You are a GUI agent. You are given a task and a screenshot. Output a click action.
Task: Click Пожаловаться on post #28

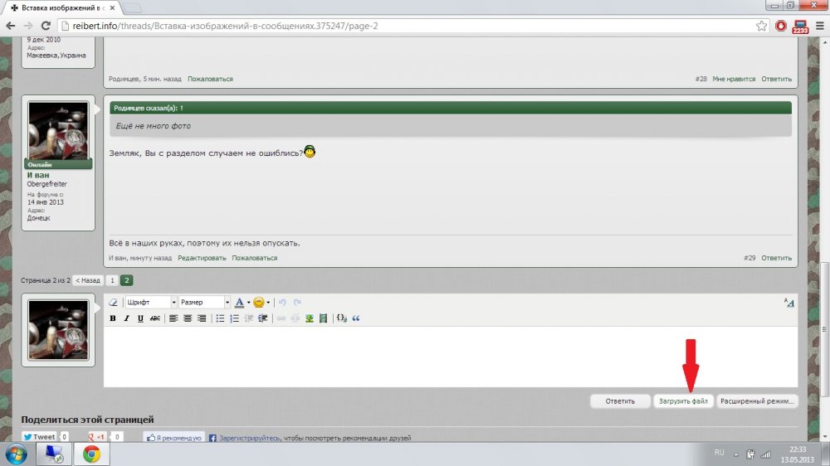(210, 79)
